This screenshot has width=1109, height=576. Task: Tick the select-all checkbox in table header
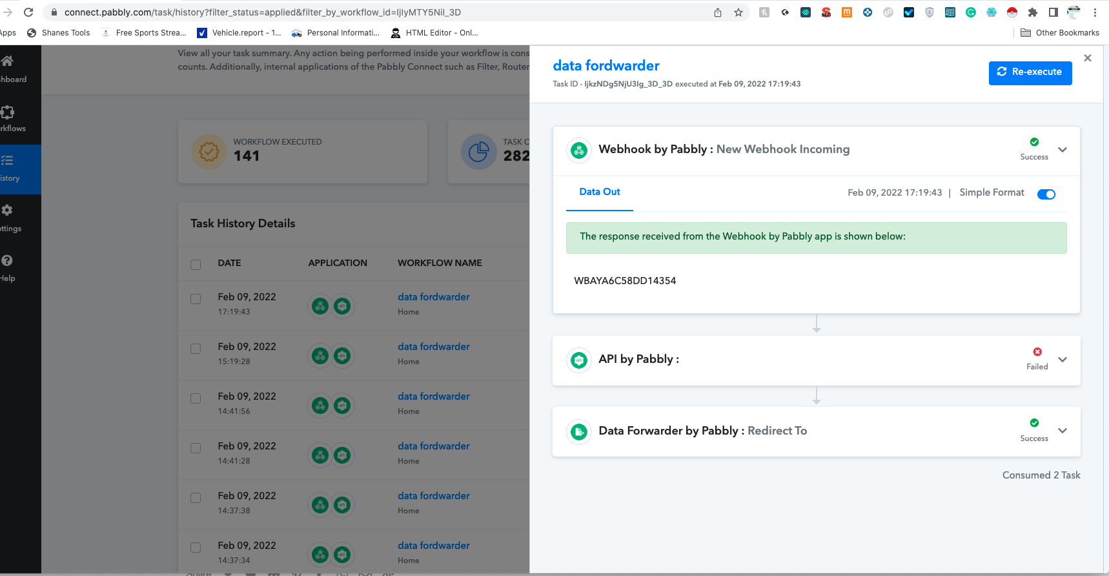(196, 264)
